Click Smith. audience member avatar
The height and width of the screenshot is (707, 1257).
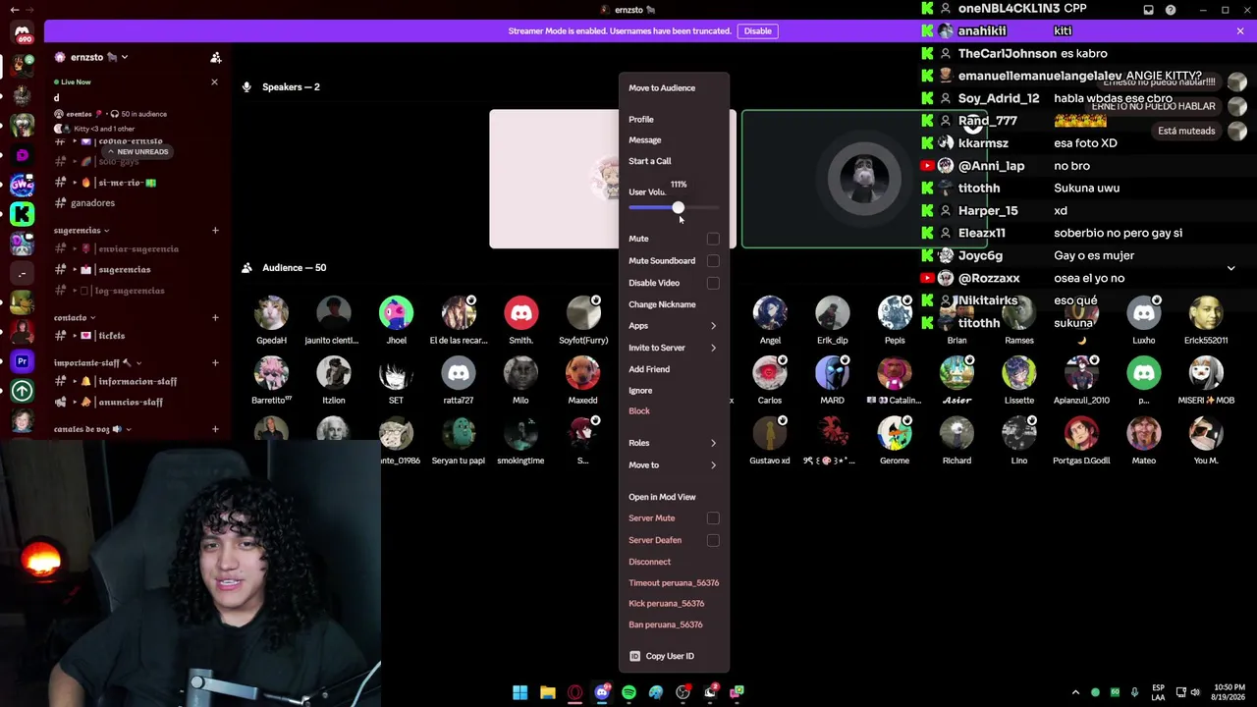521,313
